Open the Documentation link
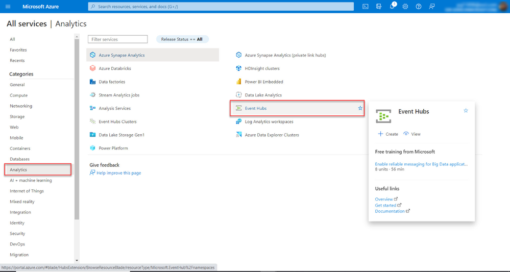This screenshot has height=272, width=510. coord(390,211)
